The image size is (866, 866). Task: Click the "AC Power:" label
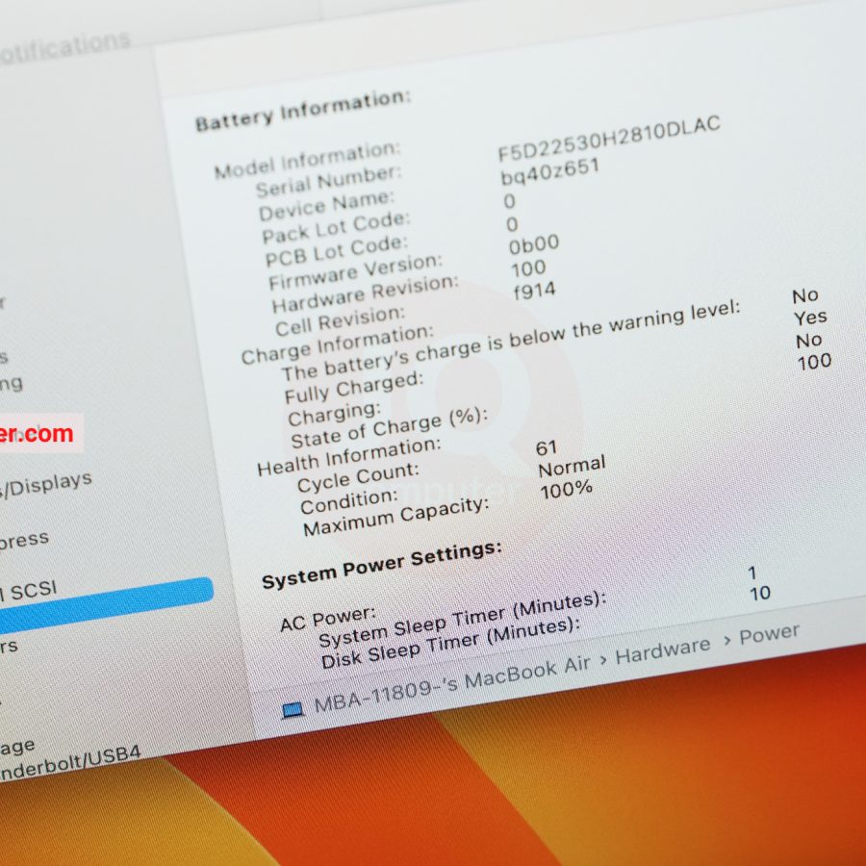pyautogui.click(x=328, y=619)
